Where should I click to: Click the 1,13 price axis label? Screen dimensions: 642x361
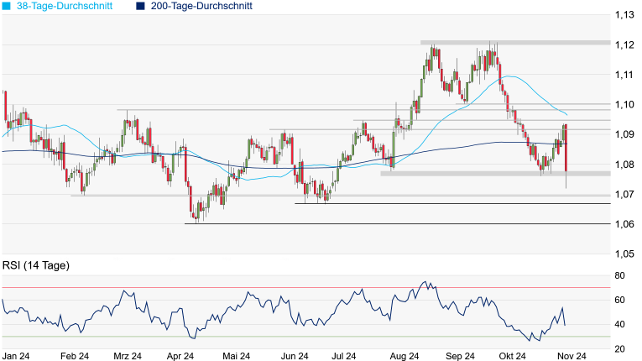point(623,15)
